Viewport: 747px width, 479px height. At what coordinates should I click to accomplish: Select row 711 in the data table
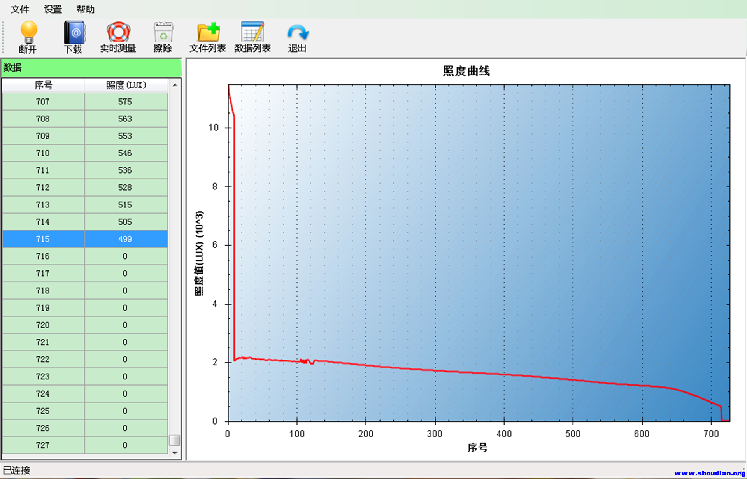(85, 170)
